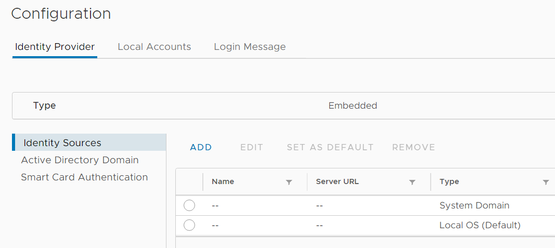Switch to the Local Accounts tab

(x=154, y=47)
